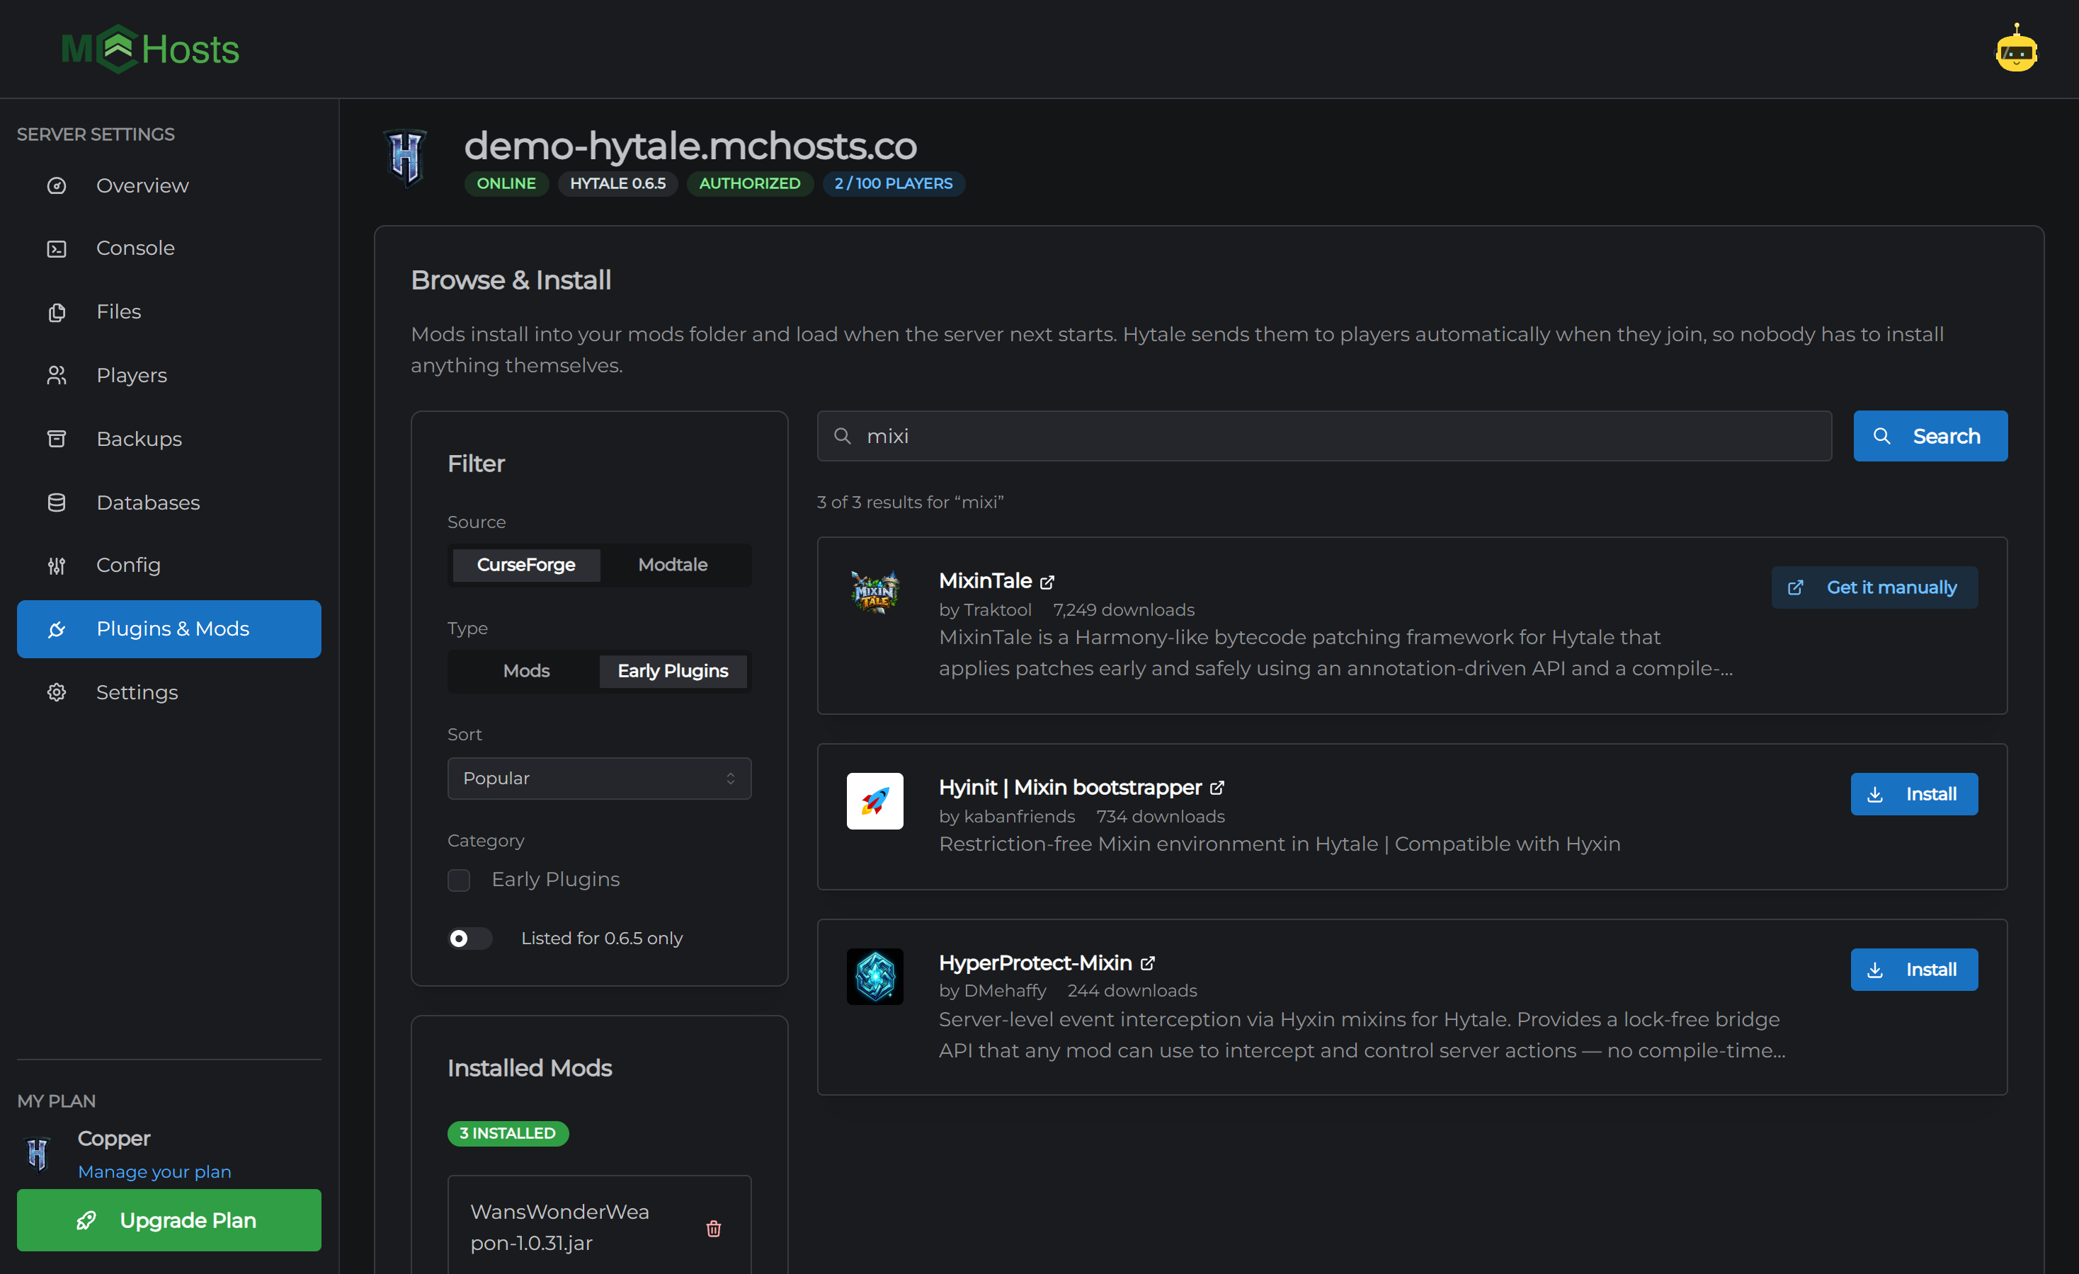Select CurseForge as source
2079x1274 pixels.
coord(525,565)
